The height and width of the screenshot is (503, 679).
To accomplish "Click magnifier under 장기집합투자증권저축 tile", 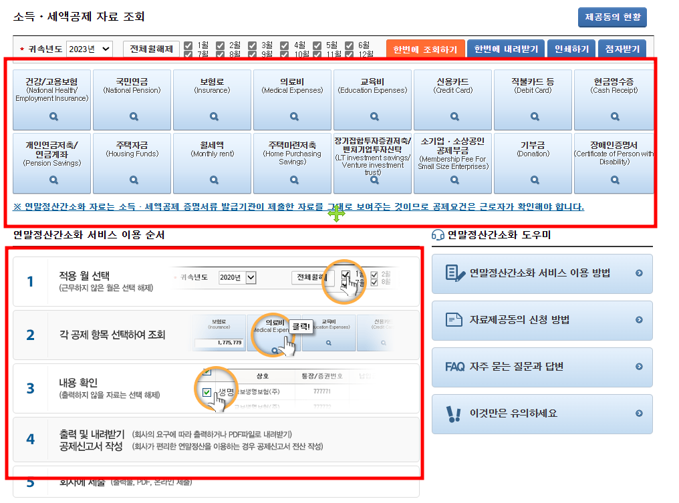I will [374, 180].
